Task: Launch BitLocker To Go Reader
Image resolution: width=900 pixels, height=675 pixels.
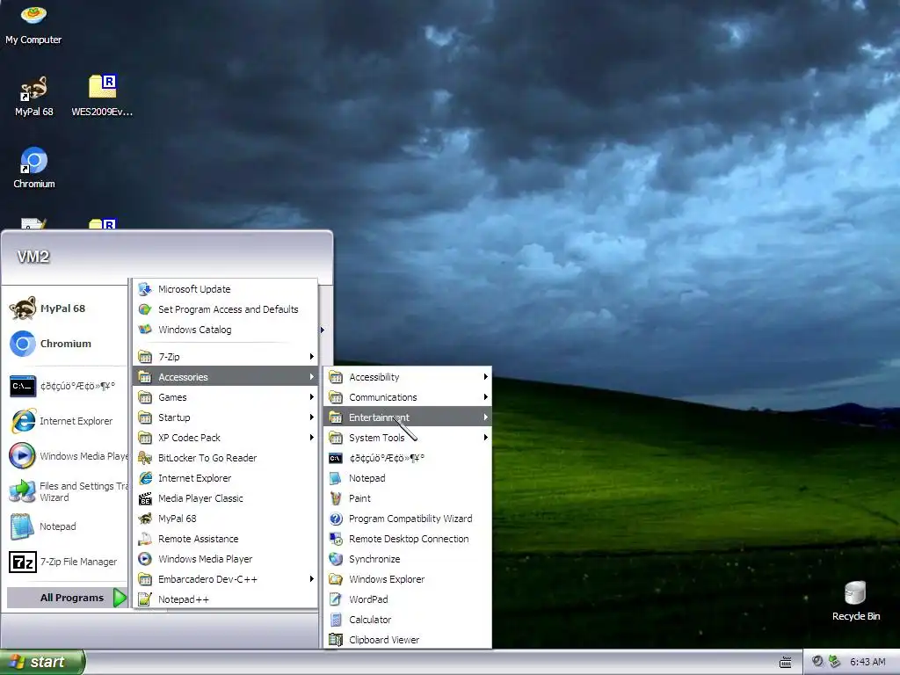Action: coord(226,457)
